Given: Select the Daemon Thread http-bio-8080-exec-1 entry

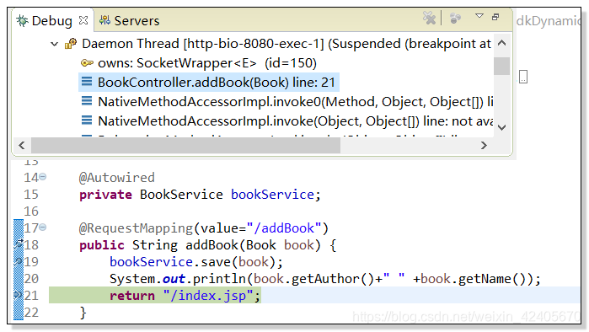Looking at the screenshot, I should [x=286, y=44].
